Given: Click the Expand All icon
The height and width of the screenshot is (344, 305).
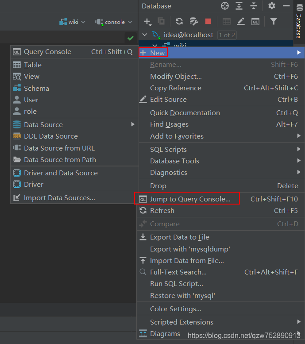Looking at the screenshot, I should pyautogui.click(x=239, y=6).
